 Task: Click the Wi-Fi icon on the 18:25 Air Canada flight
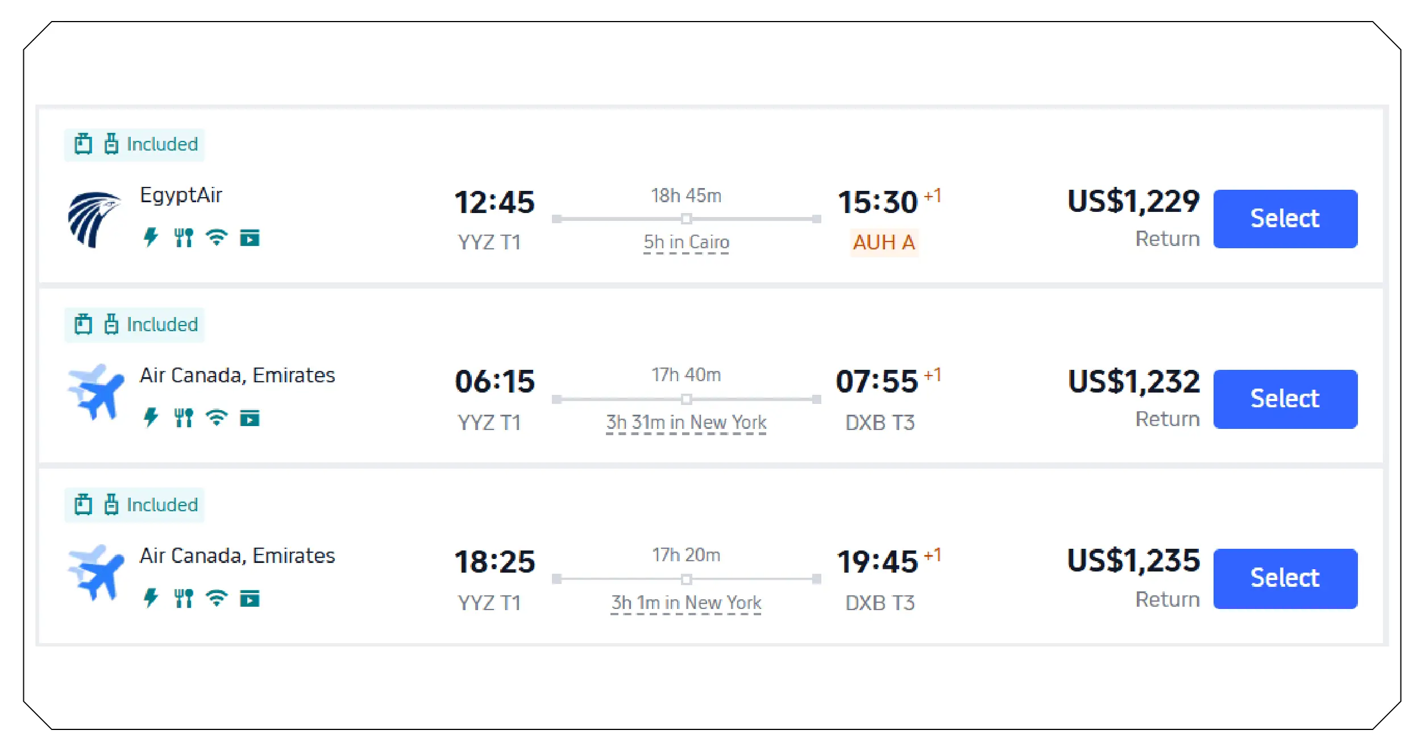pyautogui.click(x=216, y=598)
